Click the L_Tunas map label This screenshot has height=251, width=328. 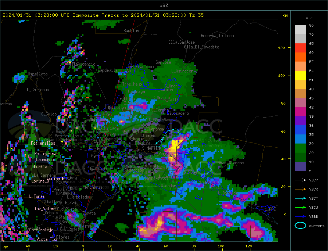(37, 196)
